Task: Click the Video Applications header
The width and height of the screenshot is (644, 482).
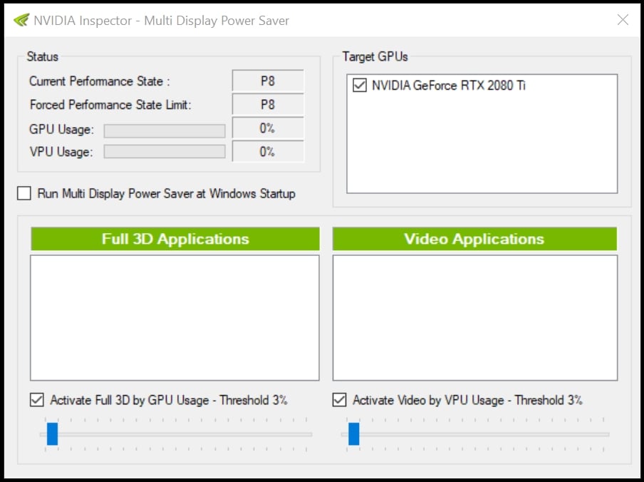Action: click(x=474, y=239)
